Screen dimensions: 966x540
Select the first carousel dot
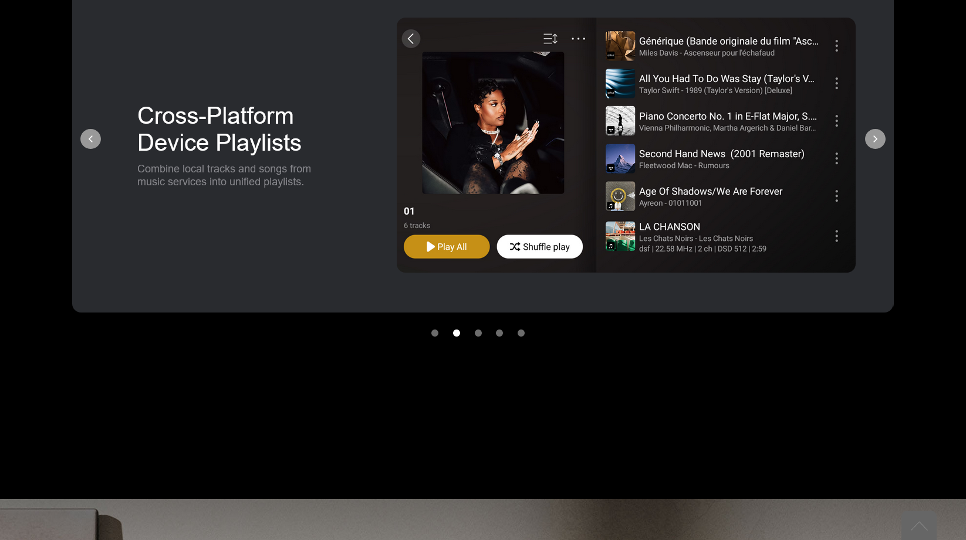[435, 333]
